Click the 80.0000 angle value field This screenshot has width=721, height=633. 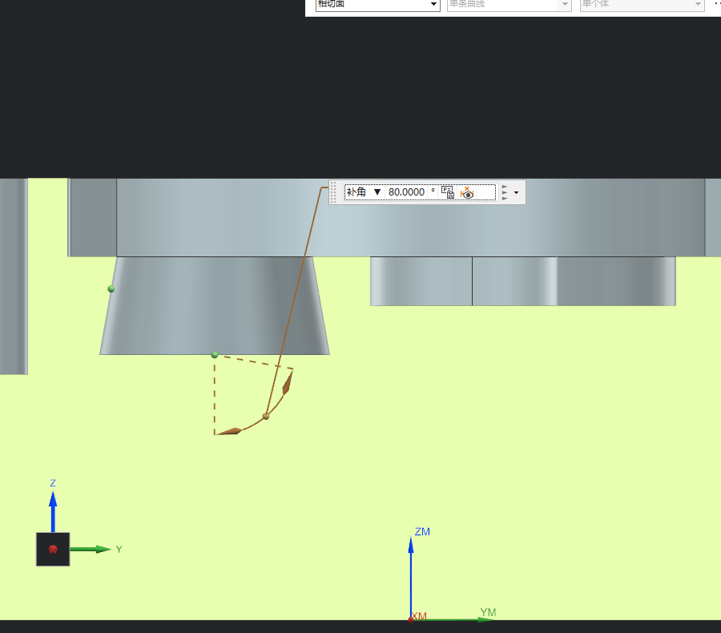tap(406, 192)
